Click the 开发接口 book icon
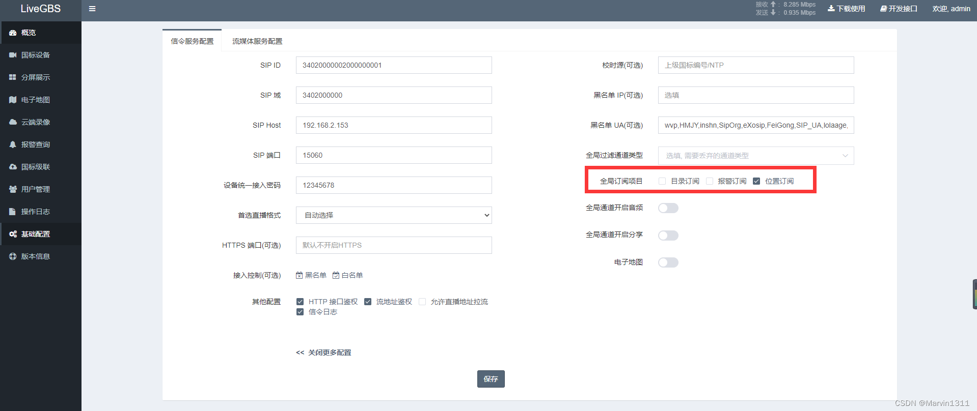The width and height of the screenshot is (977, 411). coord(883,9)
